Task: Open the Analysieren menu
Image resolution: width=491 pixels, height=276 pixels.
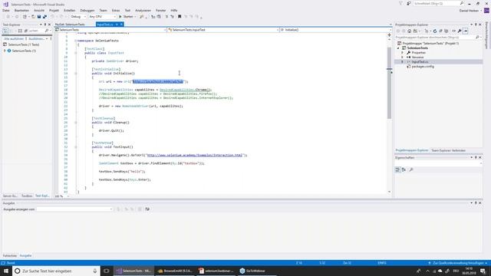Action: click(x=143, y=10)
